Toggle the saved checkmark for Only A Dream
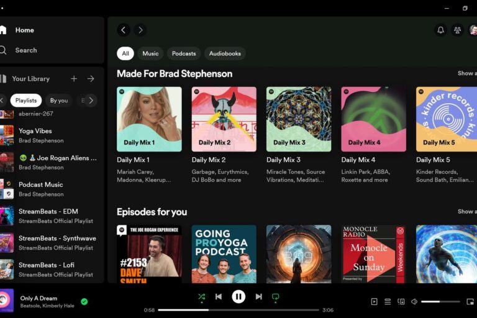This screenshot has height=318, width=477. [x=84, y=302]
